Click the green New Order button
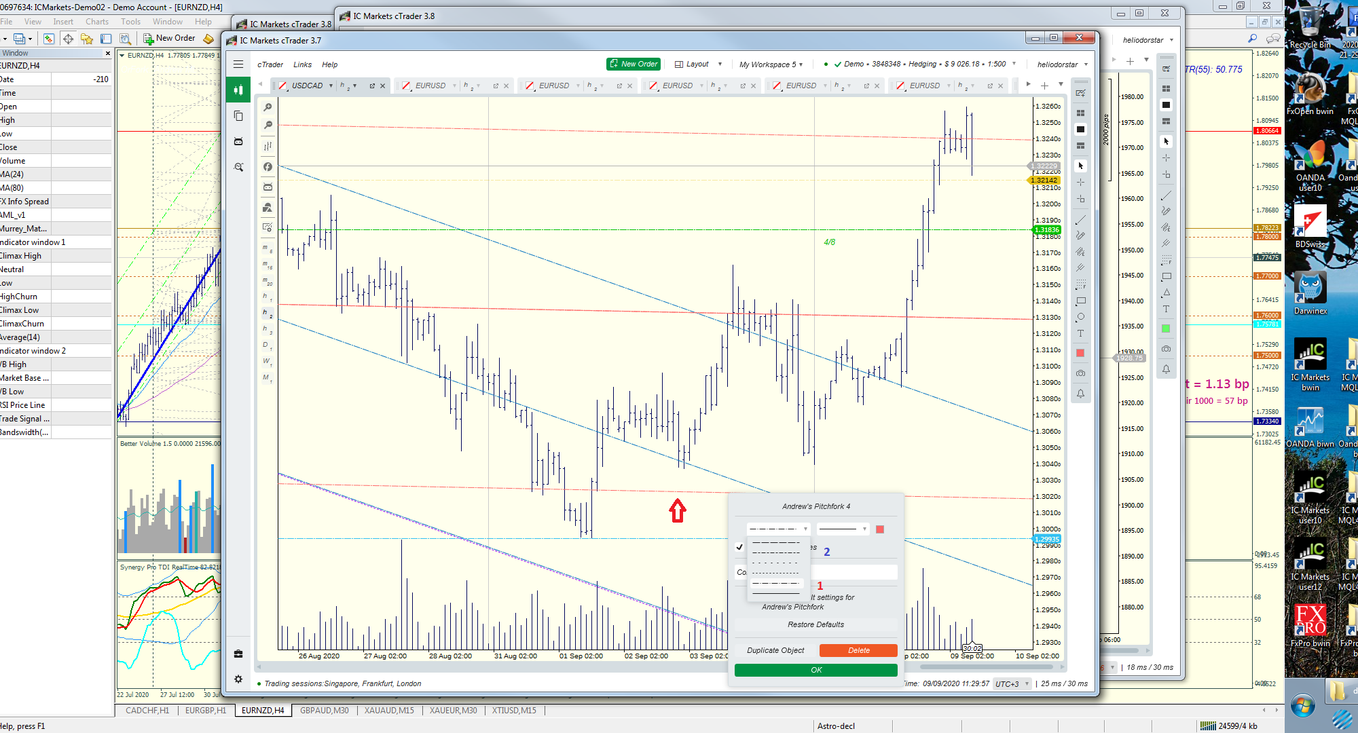1358x733 pixels. click(x=634, y=64)
